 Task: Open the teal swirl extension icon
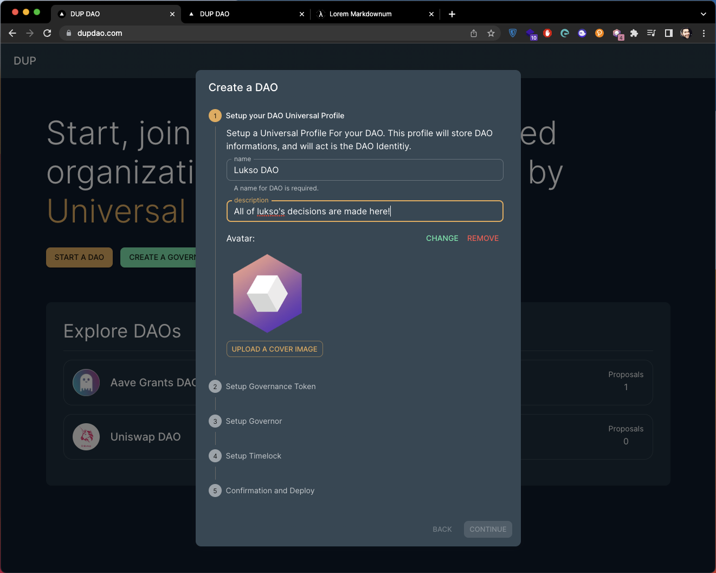click(565, 33)
